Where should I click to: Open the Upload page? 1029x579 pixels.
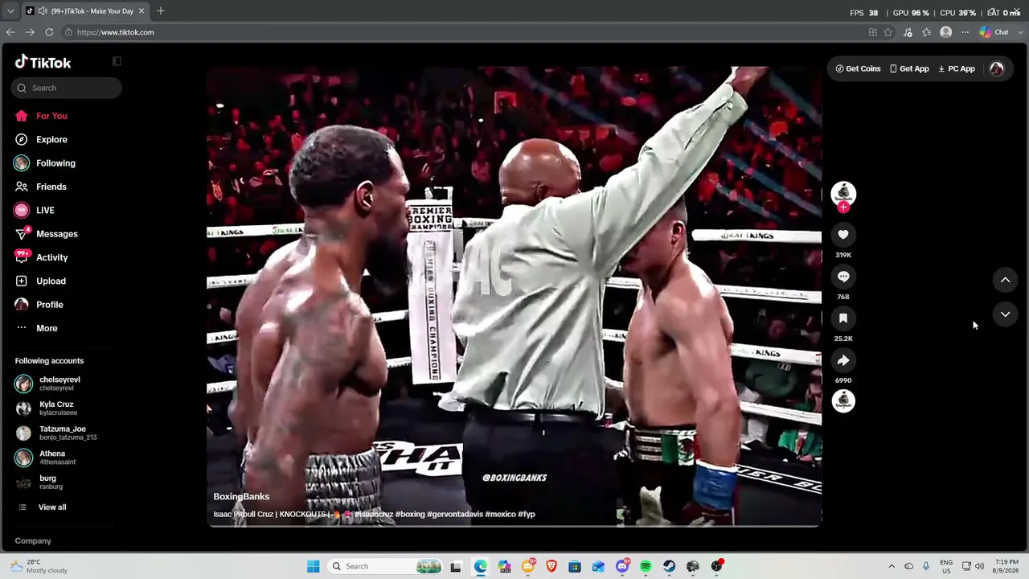click(x=51, y=281)
